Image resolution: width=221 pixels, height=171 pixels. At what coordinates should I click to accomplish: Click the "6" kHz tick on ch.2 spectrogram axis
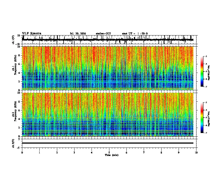click(19, 110)
